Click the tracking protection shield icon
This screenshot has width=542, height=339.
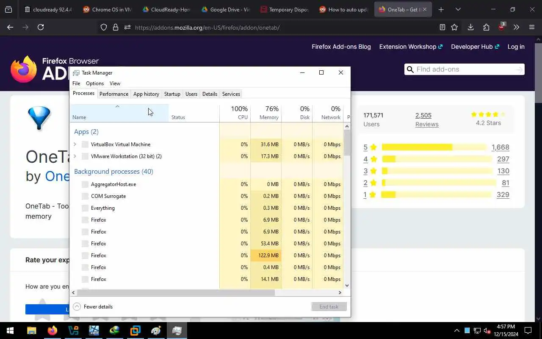104,27
